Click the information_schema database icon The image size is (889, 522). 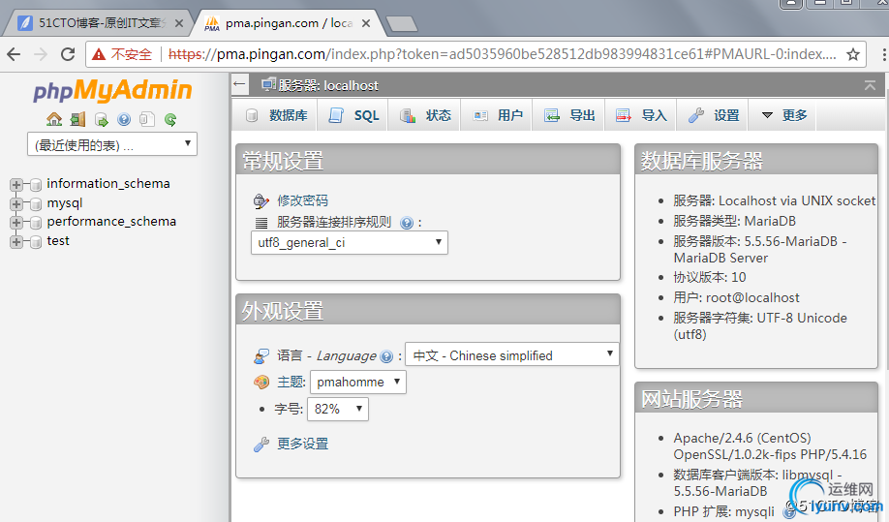tap(36, 185)
